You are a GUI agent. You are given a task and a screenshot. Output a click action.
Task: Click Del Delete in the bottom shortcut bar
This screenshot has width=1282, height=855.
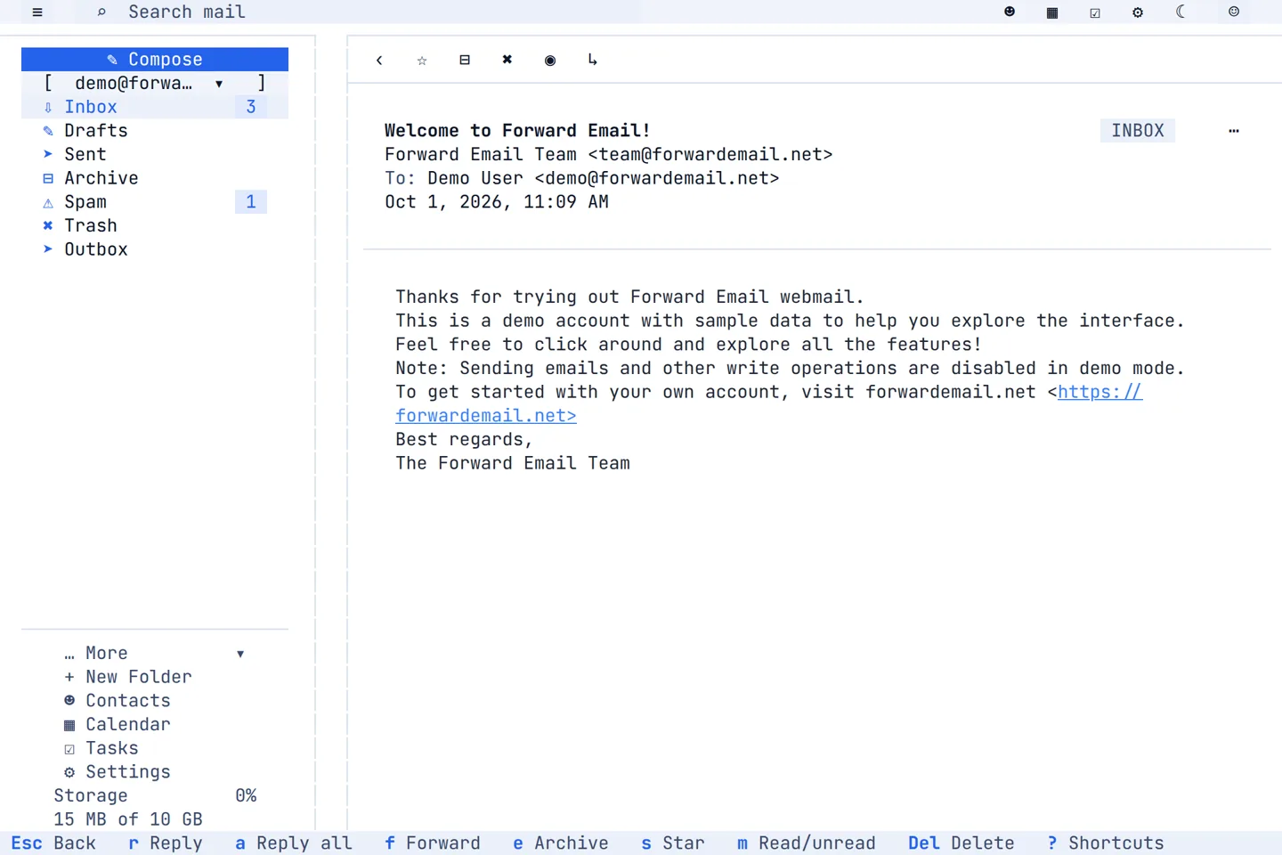(x=961, y=843)
